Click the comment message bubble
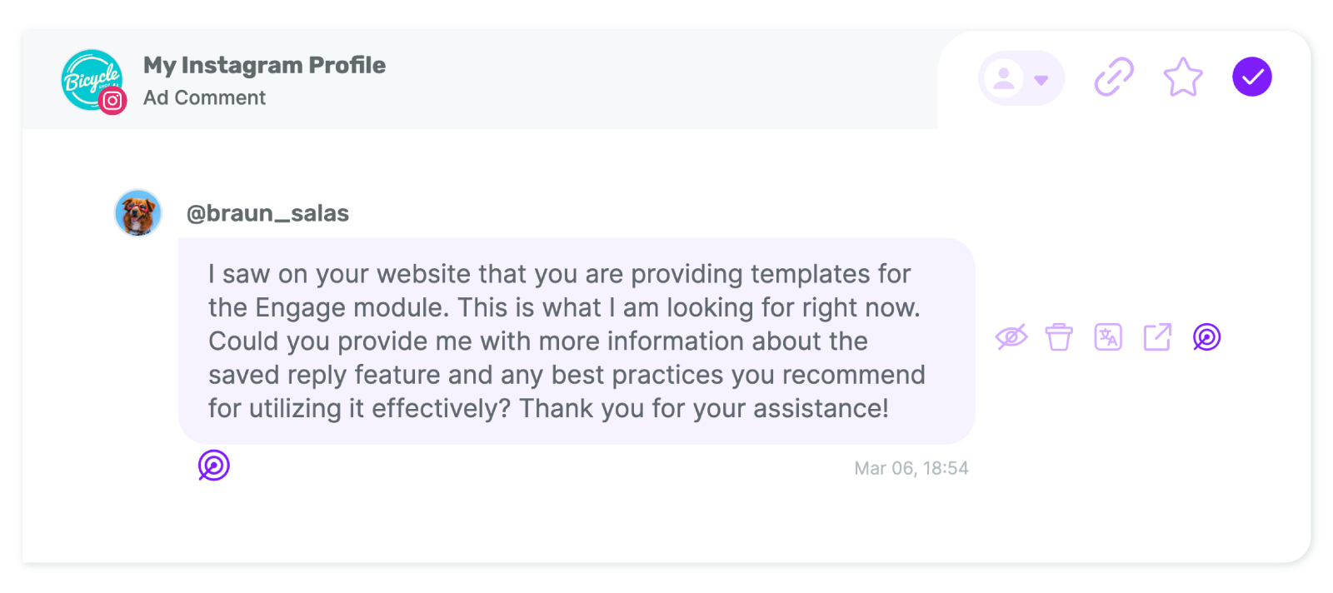Viewport: 1333px width, 593px height. pyautogui.click(x=577, y=341)
